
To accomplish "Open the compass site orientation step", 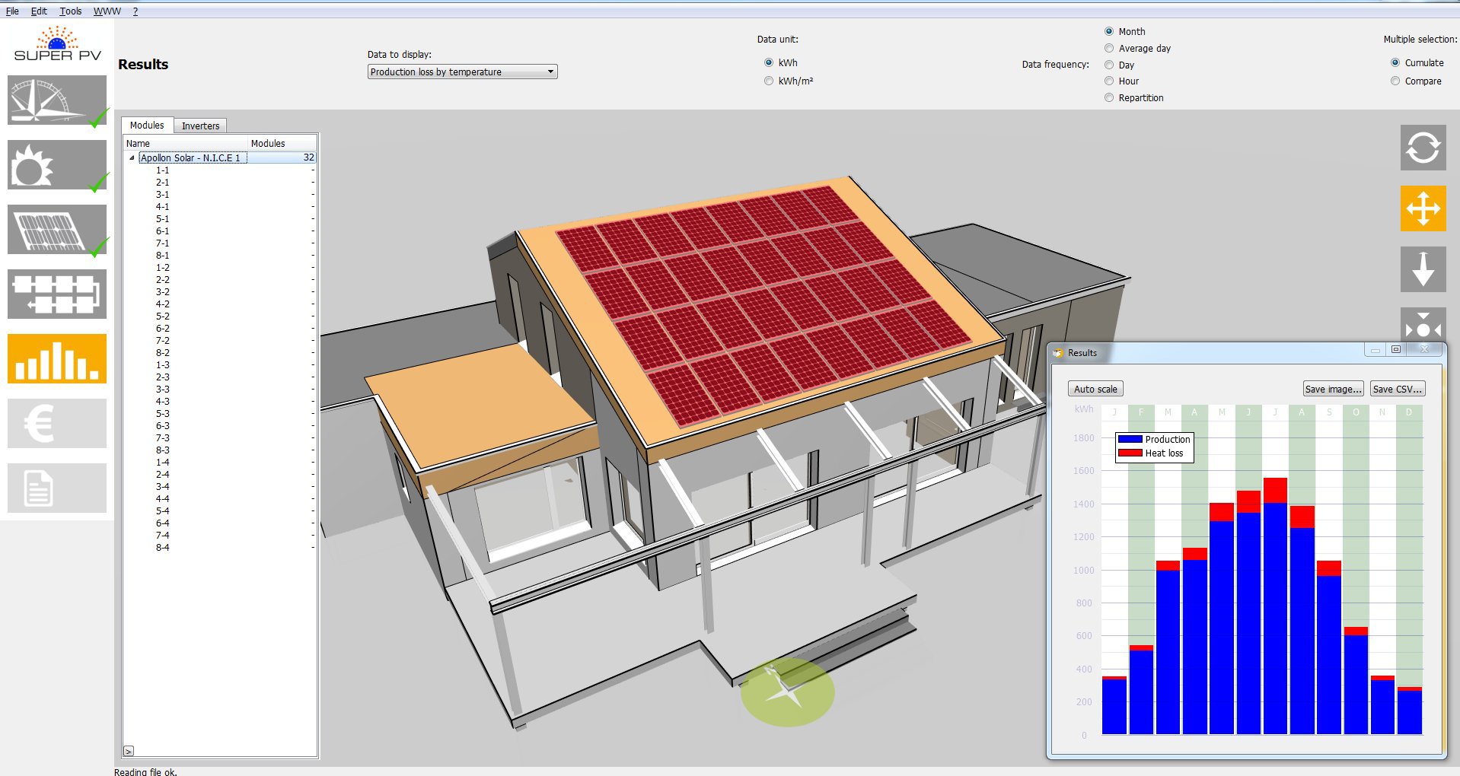I will (57, 100).
